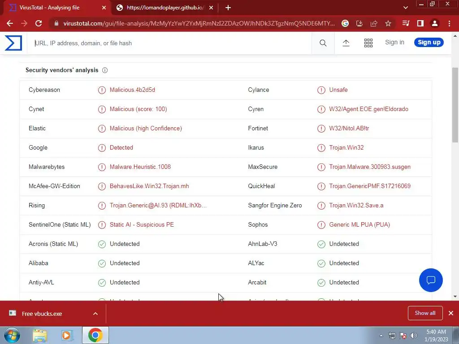
Task: Click the share page icon
Action: click(x=374, y=23)
